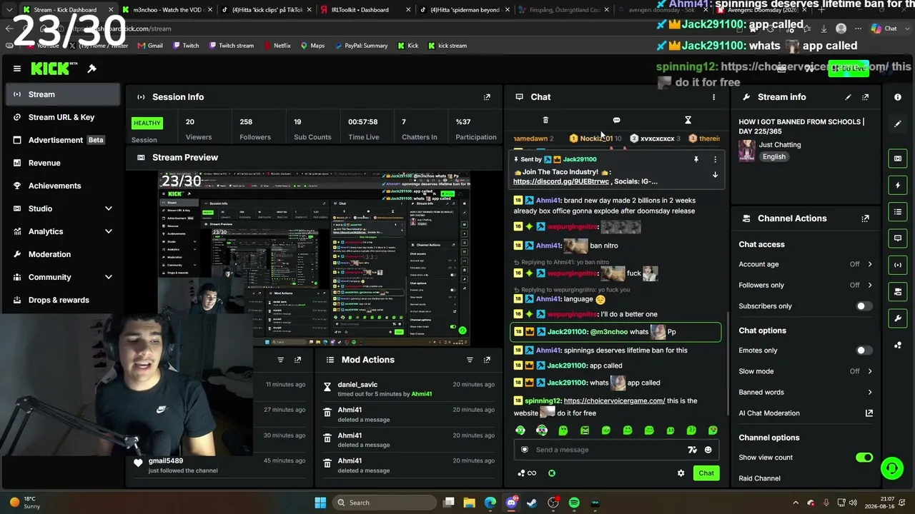This screenshot has width=915, height=514.
Task: Open the choicervoicergame.com link in chat
Action: 614,401
